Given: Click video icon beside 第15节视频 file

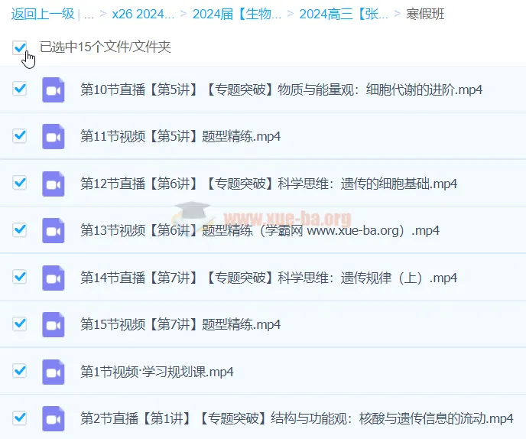Looking at the screenshot, I should pyautogui.click(x=53, y=325).
